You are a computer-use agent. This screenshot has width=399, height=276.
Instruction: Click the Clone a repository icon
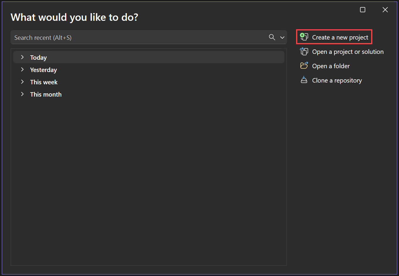click(304, 80)
